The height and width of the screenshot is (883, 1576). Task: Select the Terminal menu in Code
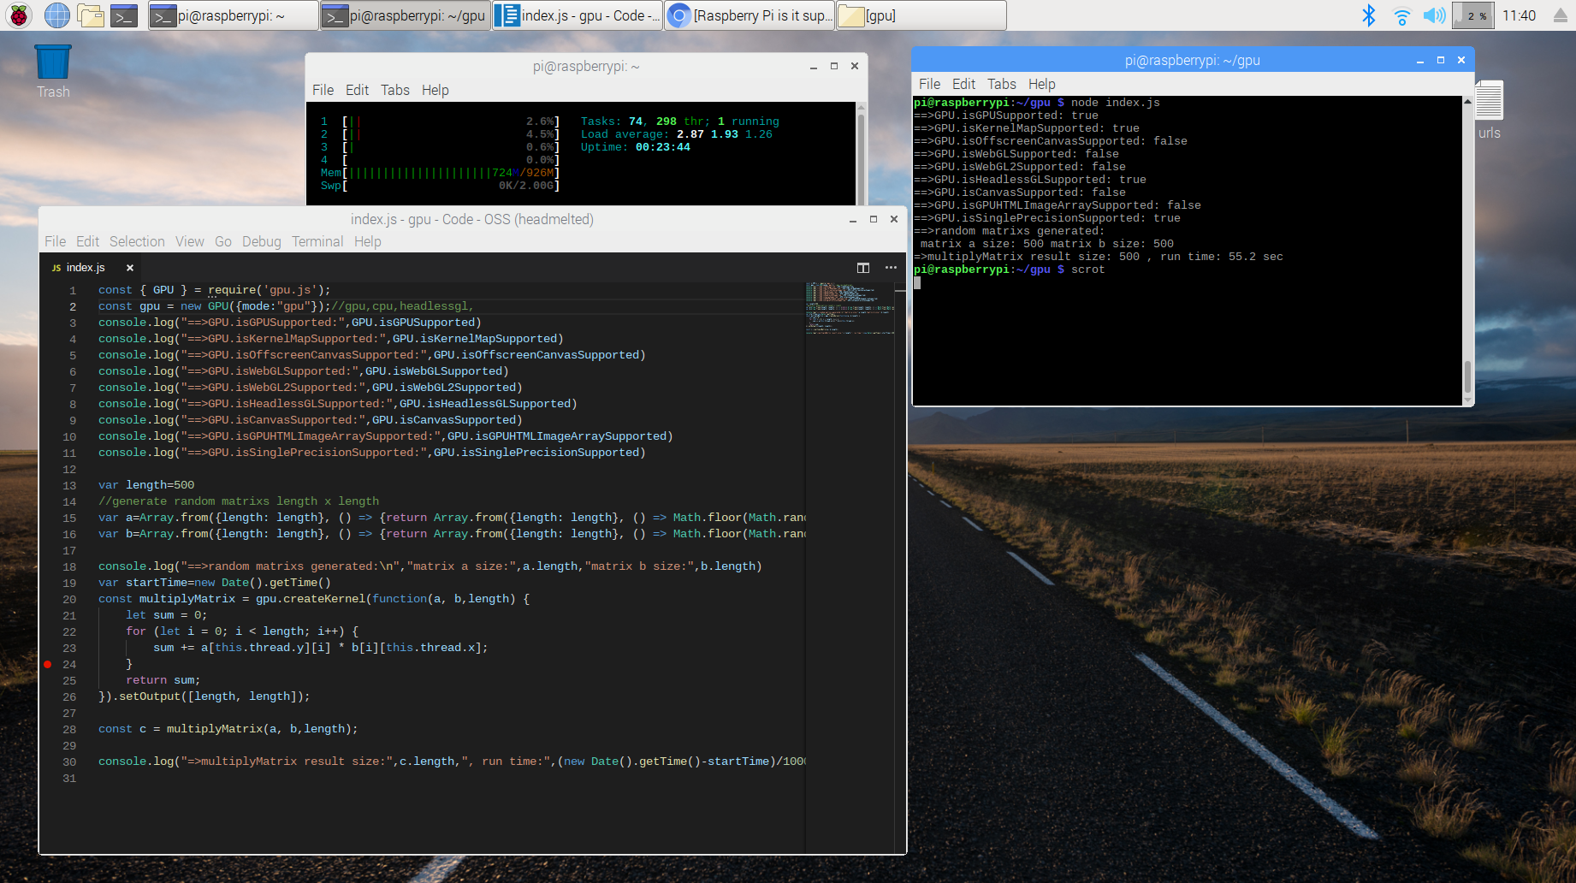click(x=317, y=241)
